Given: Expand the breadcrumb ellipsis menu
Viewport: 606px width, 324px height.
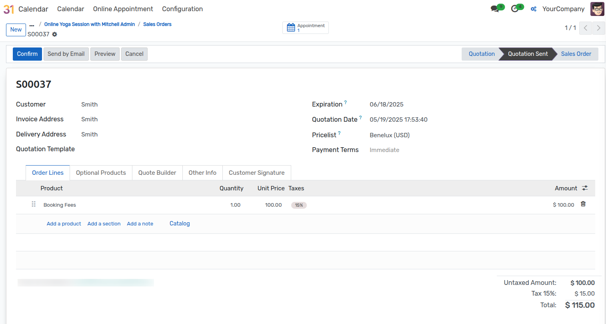Looking at the screenshot, I should [32, 25].
